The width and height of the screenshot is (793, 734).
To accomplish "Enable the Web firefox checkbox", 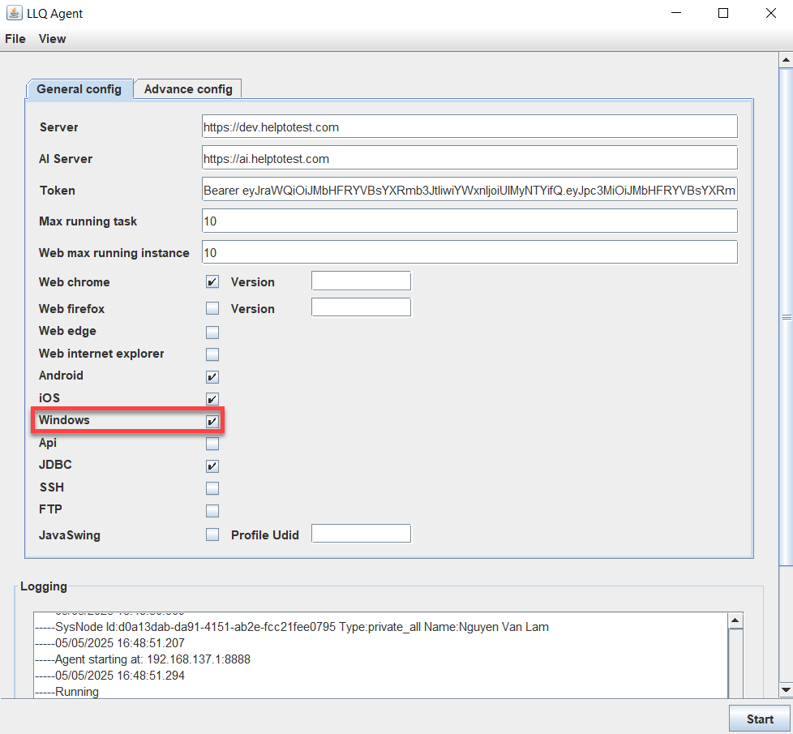I will click(x=212, y=308).
